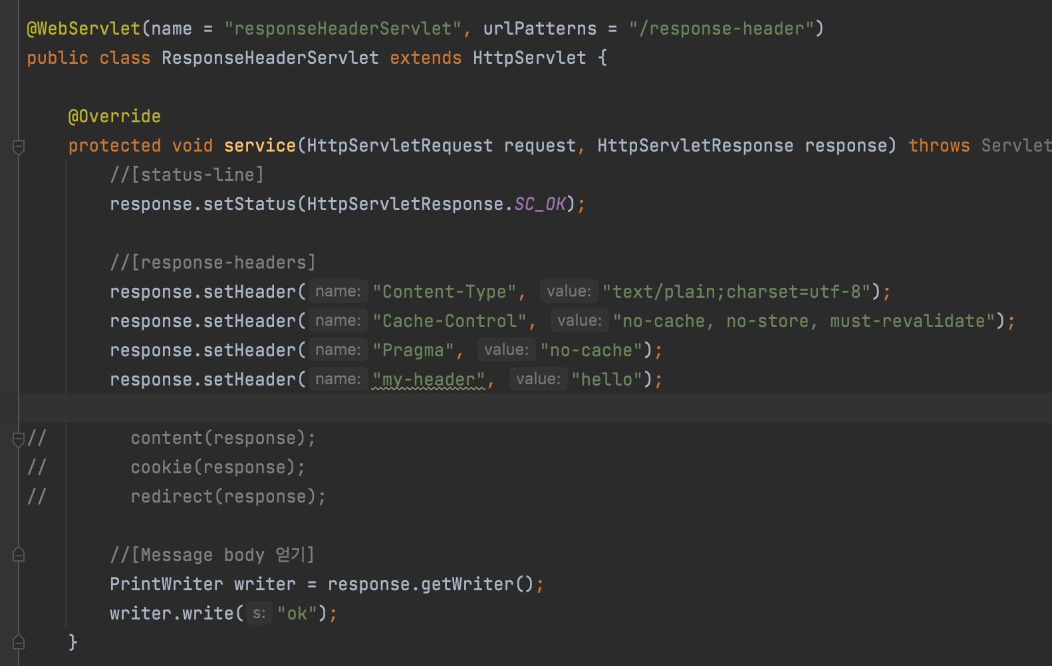
Task: Click setHeader on the Pragma line
Action: pos(249,350)
